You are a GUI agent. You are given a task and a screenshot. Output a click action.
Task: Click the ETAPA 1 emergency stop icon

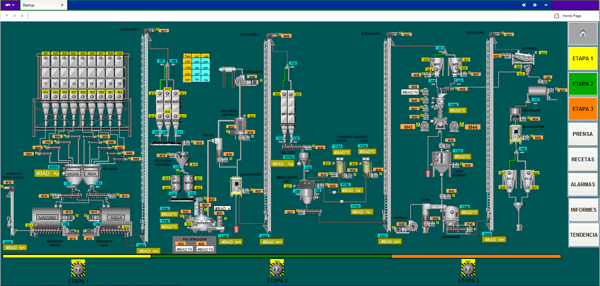[78, 269]
